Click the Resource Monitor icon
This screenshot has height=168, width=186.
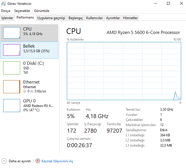(38, 161)
